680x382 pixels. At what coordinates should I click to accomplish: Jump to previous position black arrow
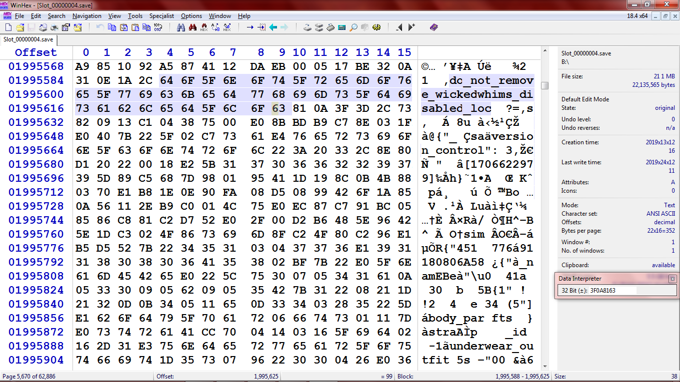point(399,27)
